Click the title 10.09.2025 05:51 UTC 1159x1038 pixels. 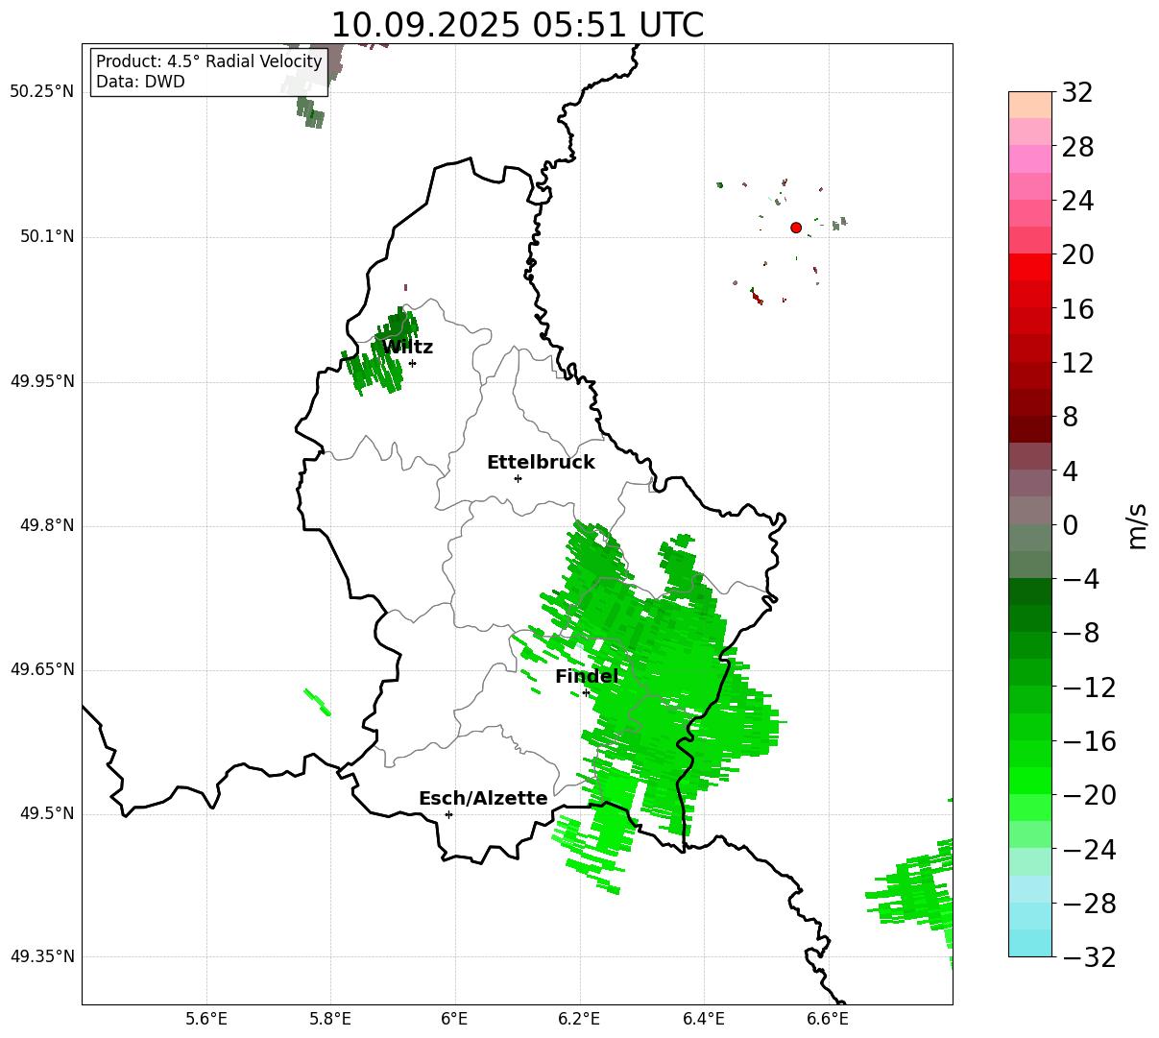click(517, 25)
